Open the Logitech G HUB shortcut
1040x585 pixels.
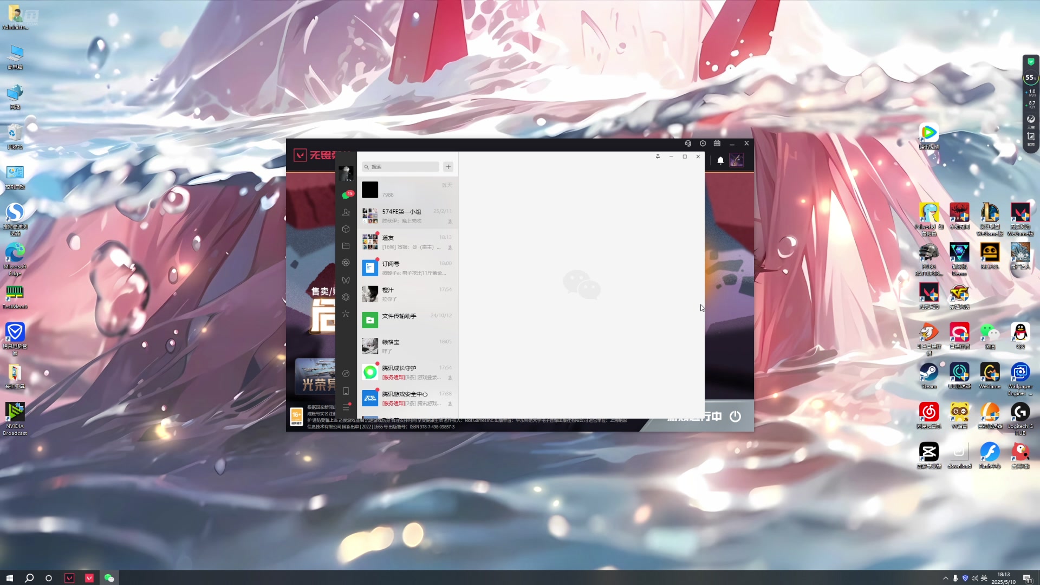tap(1020, 419)
